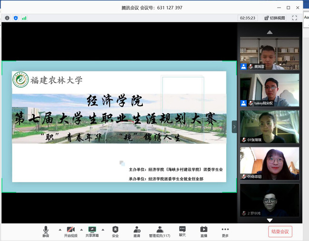This screenshot has height=241, width=309.
Task: Expand video options arrow next to 开启视频
Action: point(81,229)
